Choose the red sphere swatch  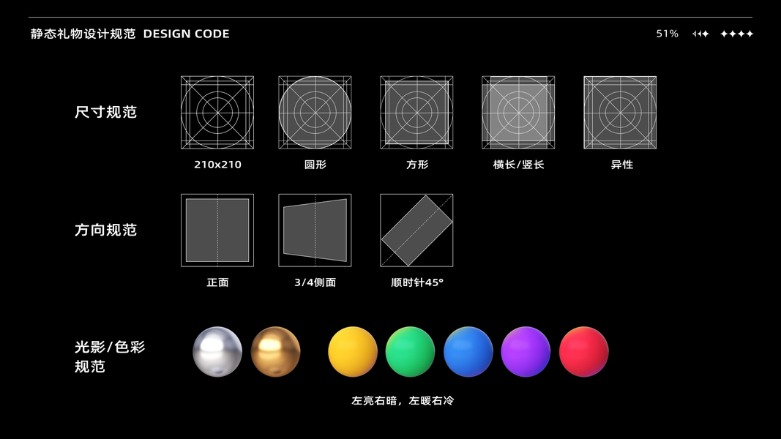pos(584,352)
